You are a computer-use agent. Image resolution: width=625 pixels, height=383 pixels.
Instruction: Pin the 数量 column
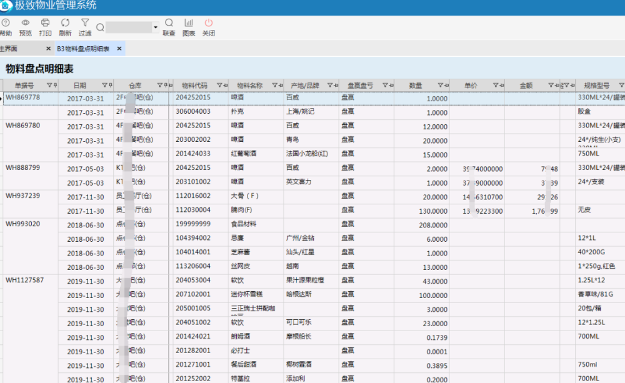pos(446,86)
